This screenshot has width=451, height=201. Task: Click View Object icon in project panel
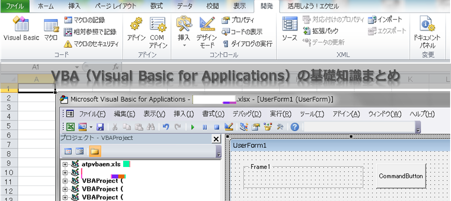pos(79,151)
